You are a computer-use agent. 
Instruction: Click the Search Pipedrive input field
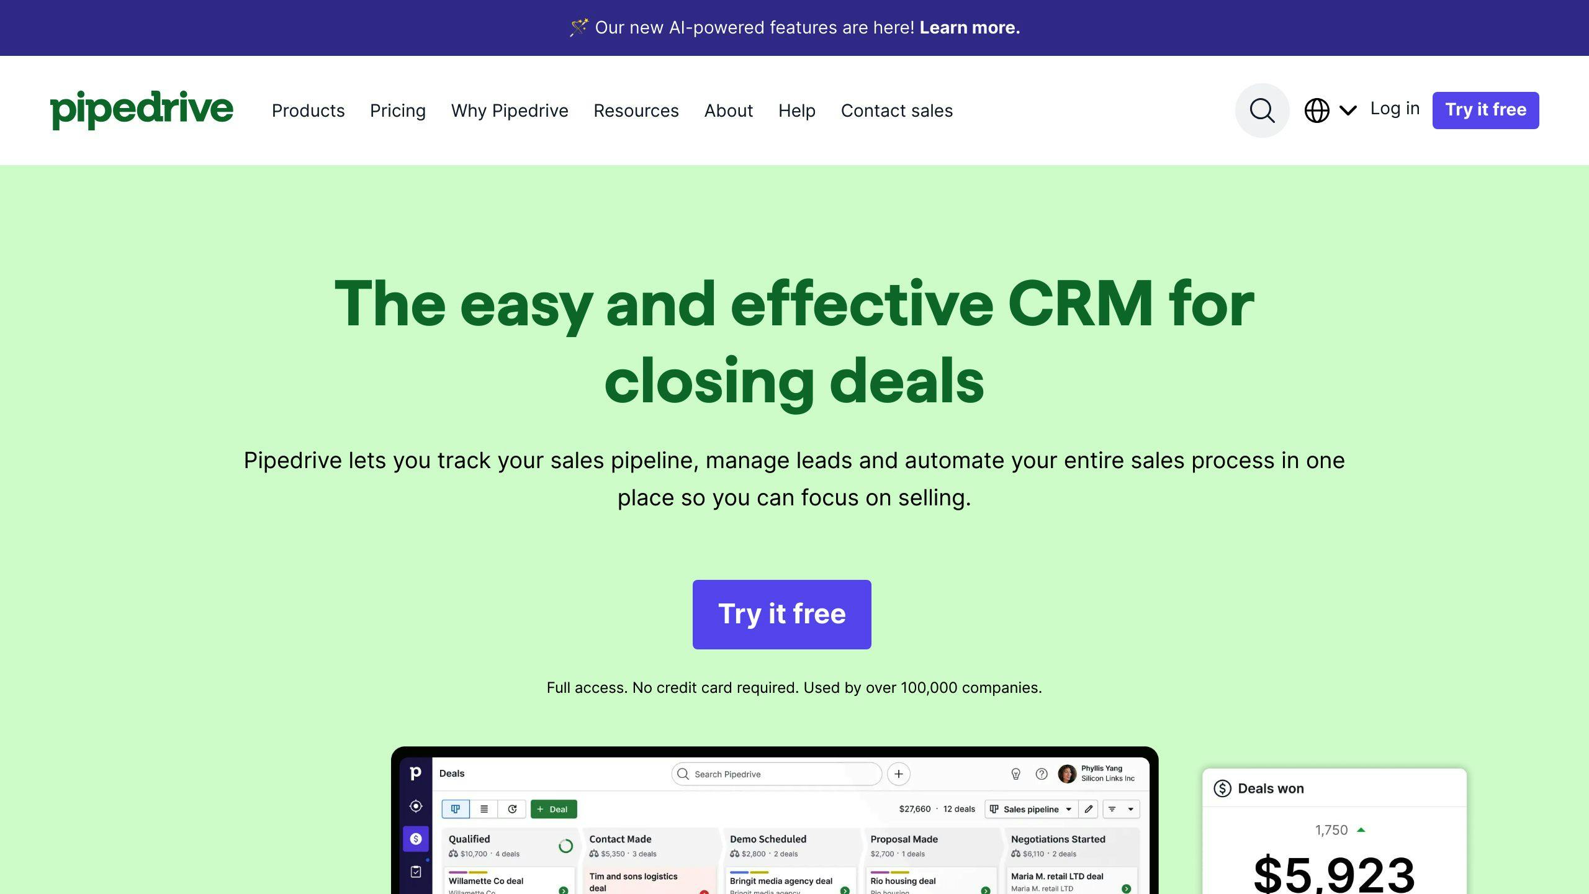777,774
